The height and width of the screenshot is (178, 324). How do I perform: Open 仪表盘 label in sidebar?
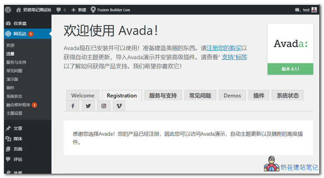click(x=20, y=23)
